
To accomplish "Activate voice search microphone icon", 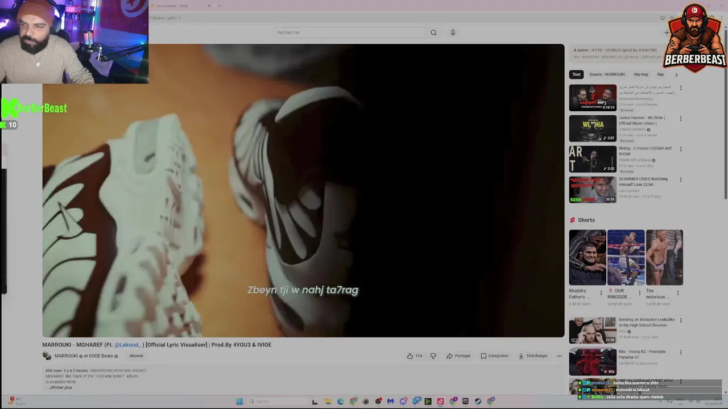I will click(453, 32).
